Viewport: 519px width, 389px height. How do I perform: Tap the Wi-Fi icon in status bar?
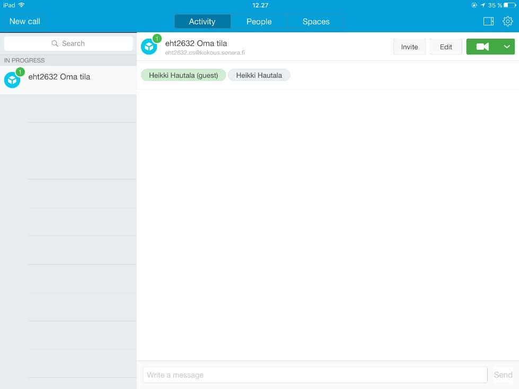(22, 5)
